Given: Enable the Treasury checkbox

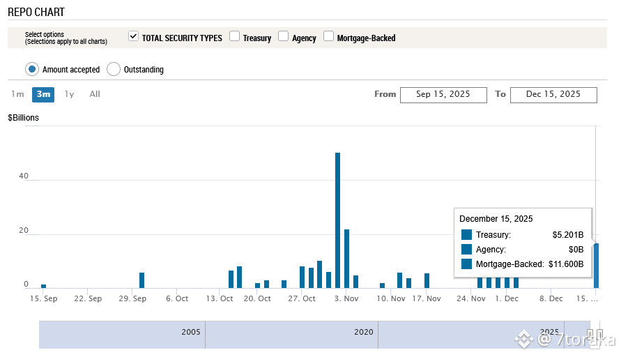Looking at the screenshot, I should 234,36.
